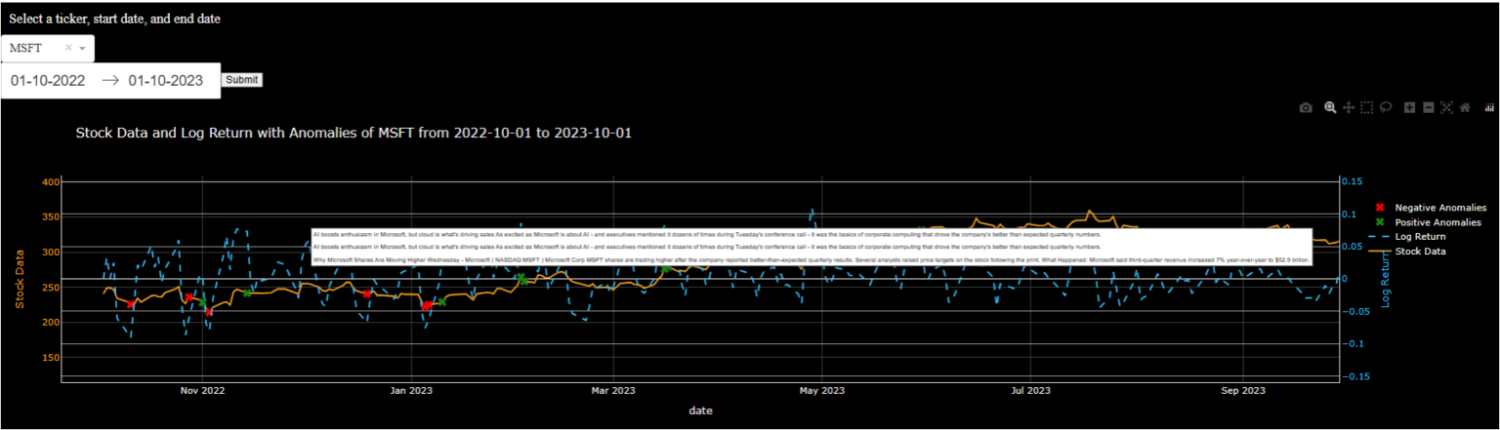Click the Submit button
Viewport: 1500px width, 430px height.
[241, 80]
